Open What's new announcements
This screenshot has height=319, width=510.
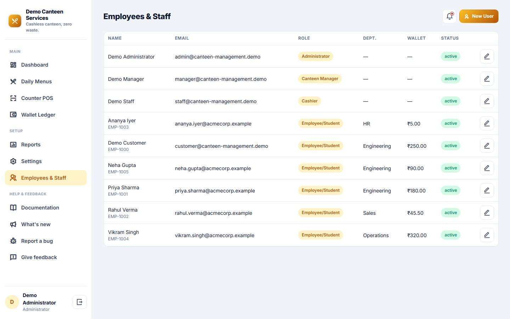(x=46, y=224)
